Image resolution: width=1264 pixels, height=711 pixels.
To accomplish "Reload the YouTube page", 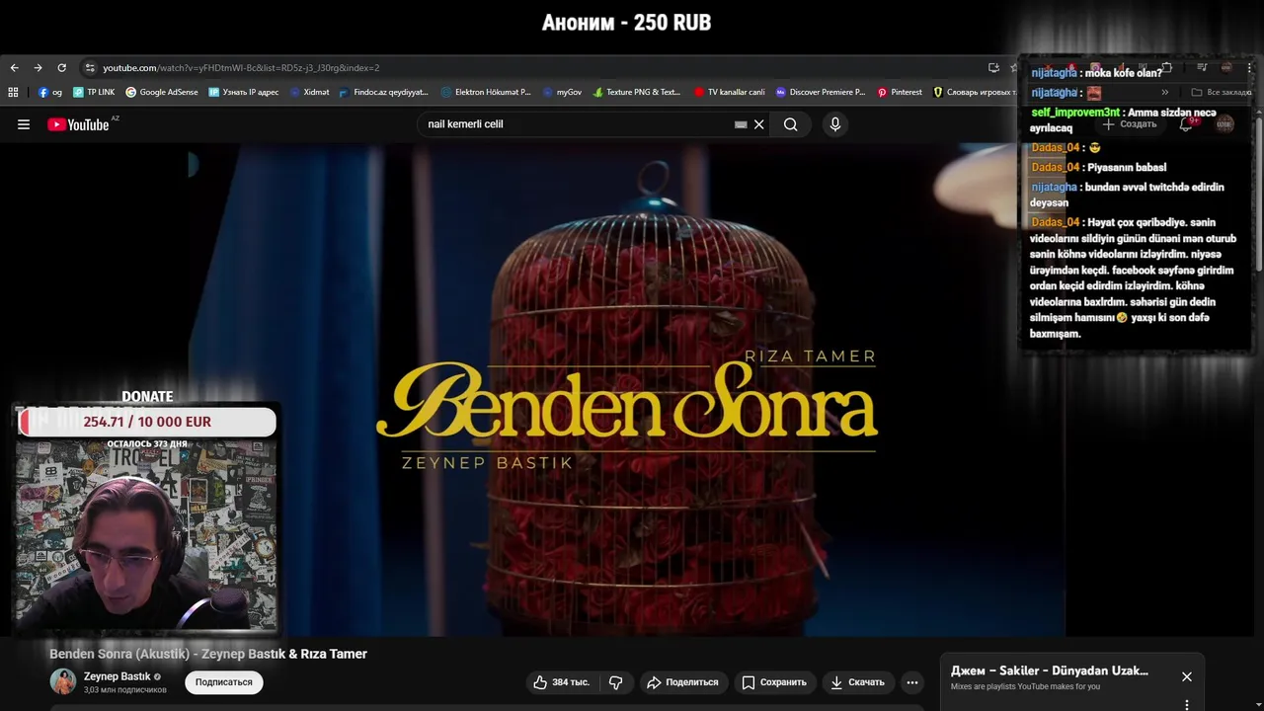I will click(x=61, y=68).
